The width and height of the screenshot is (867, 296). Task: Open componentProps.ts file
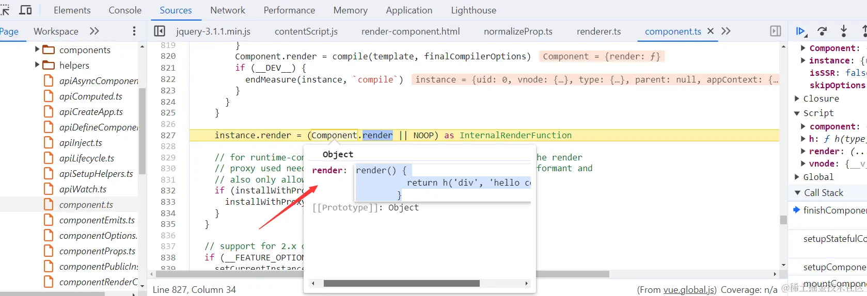point(97,251)
